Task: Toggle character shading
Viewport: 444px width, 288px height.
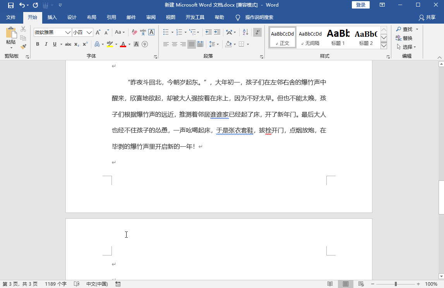Action: click(x=136, y=44)
